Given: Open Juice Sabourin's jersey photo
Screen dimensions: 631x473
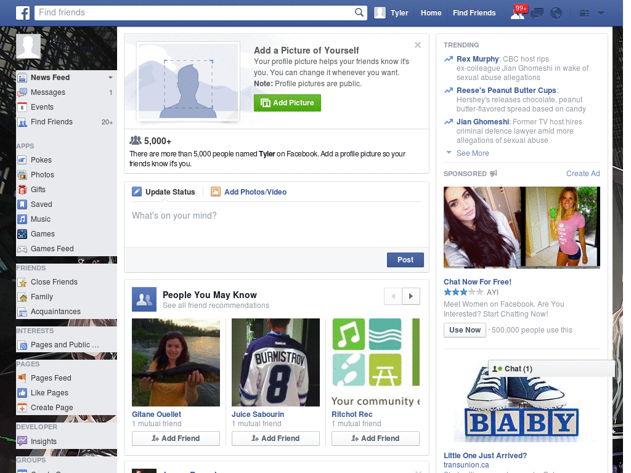Looking at the screenshot, I should (x=275, y=362).
